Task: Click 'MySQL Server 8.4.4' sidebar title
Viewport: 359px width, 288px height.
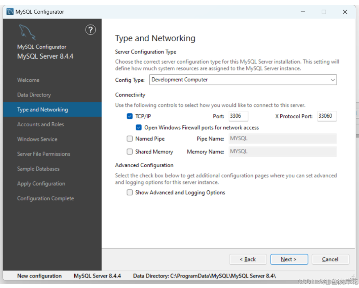Action: tap(45, 56)
